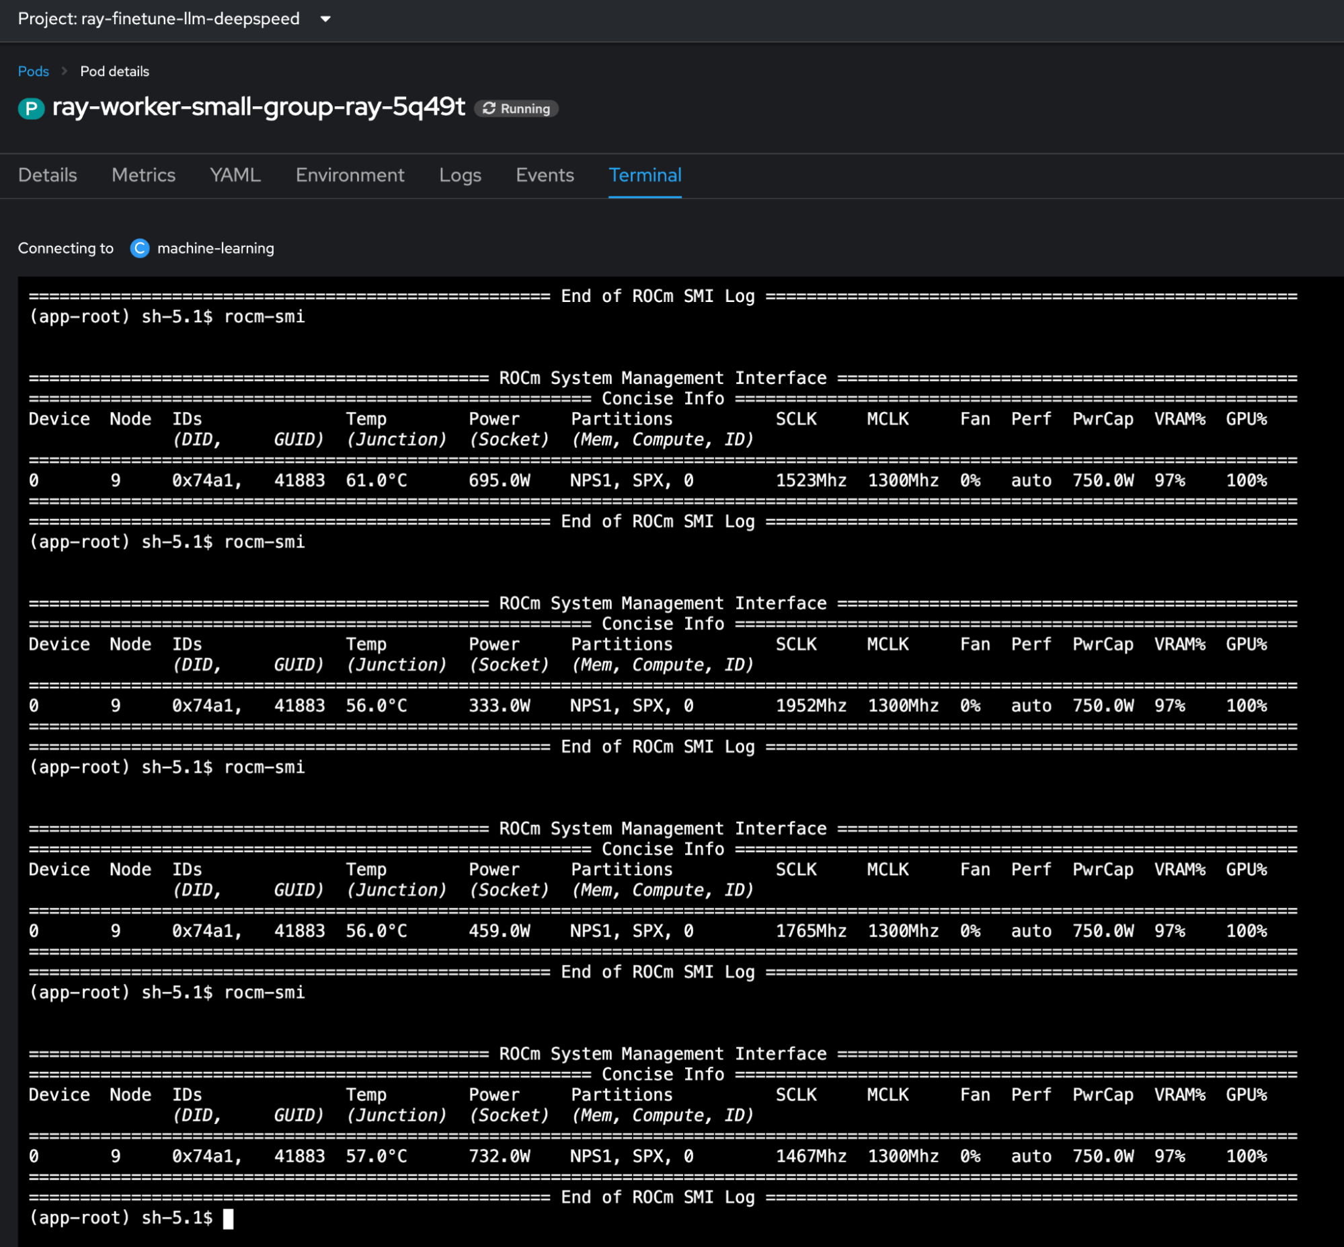This screenshot has height=1247, width=1344.
Task: Open the YAML tab
Action: (x=235, y=176)
